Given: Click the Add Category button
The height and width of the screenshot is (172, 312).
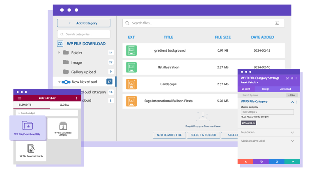Looking at the screenshot, I should (83, 23).
